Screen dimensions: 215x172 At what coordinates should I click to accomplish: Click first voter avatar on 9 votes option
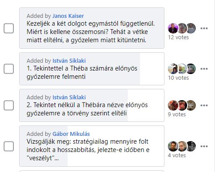pos(173,105)
